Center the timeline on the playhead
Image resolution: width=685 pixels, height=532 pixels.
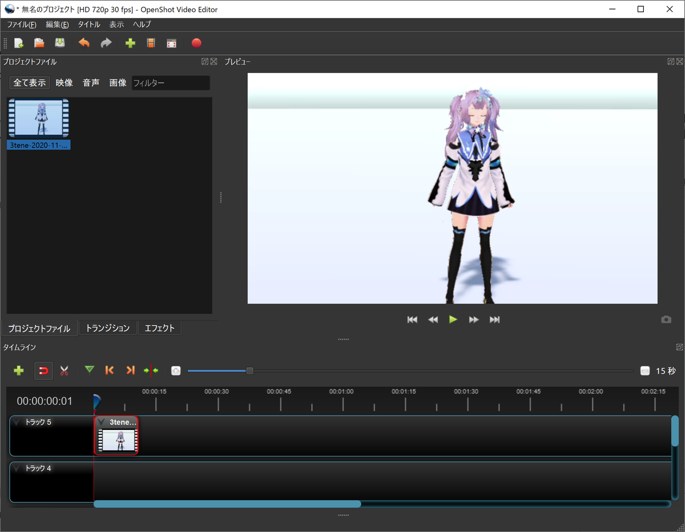151,370
